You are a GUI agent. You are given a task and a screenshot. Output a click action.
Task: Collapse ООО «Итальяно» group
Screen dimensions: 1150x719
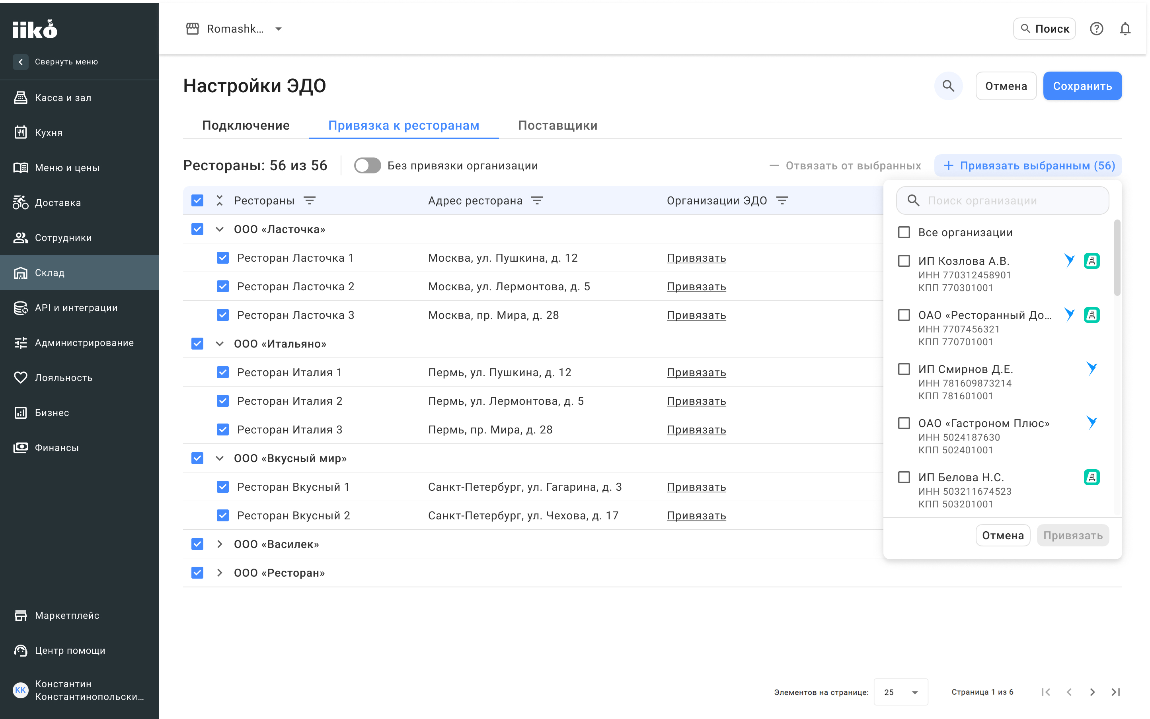coord(219,344)
